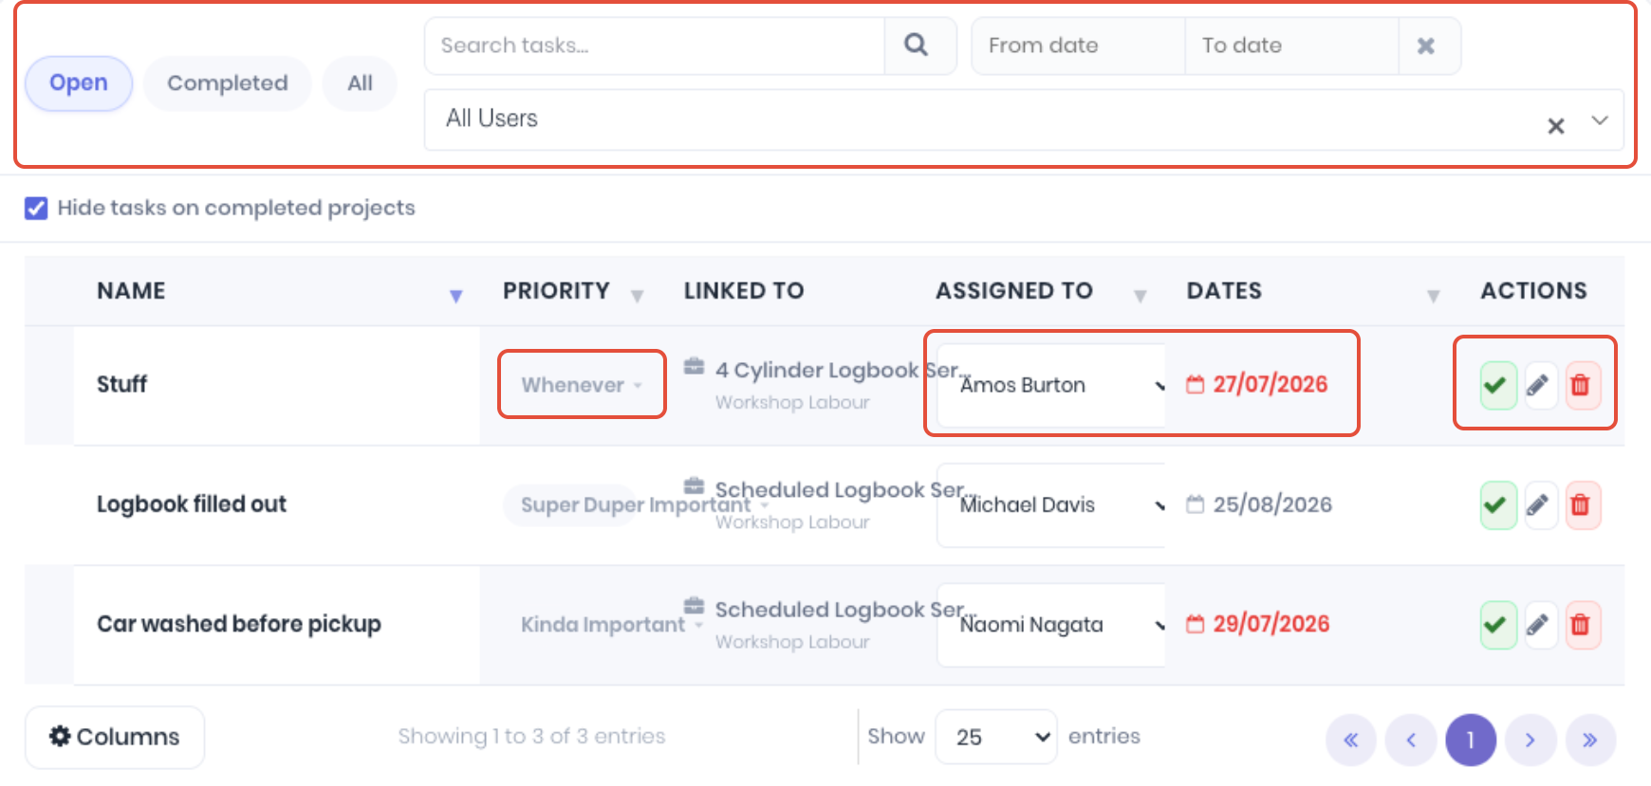
Task: Delete the Car washed before pickup task
Action: point(1582,625)
